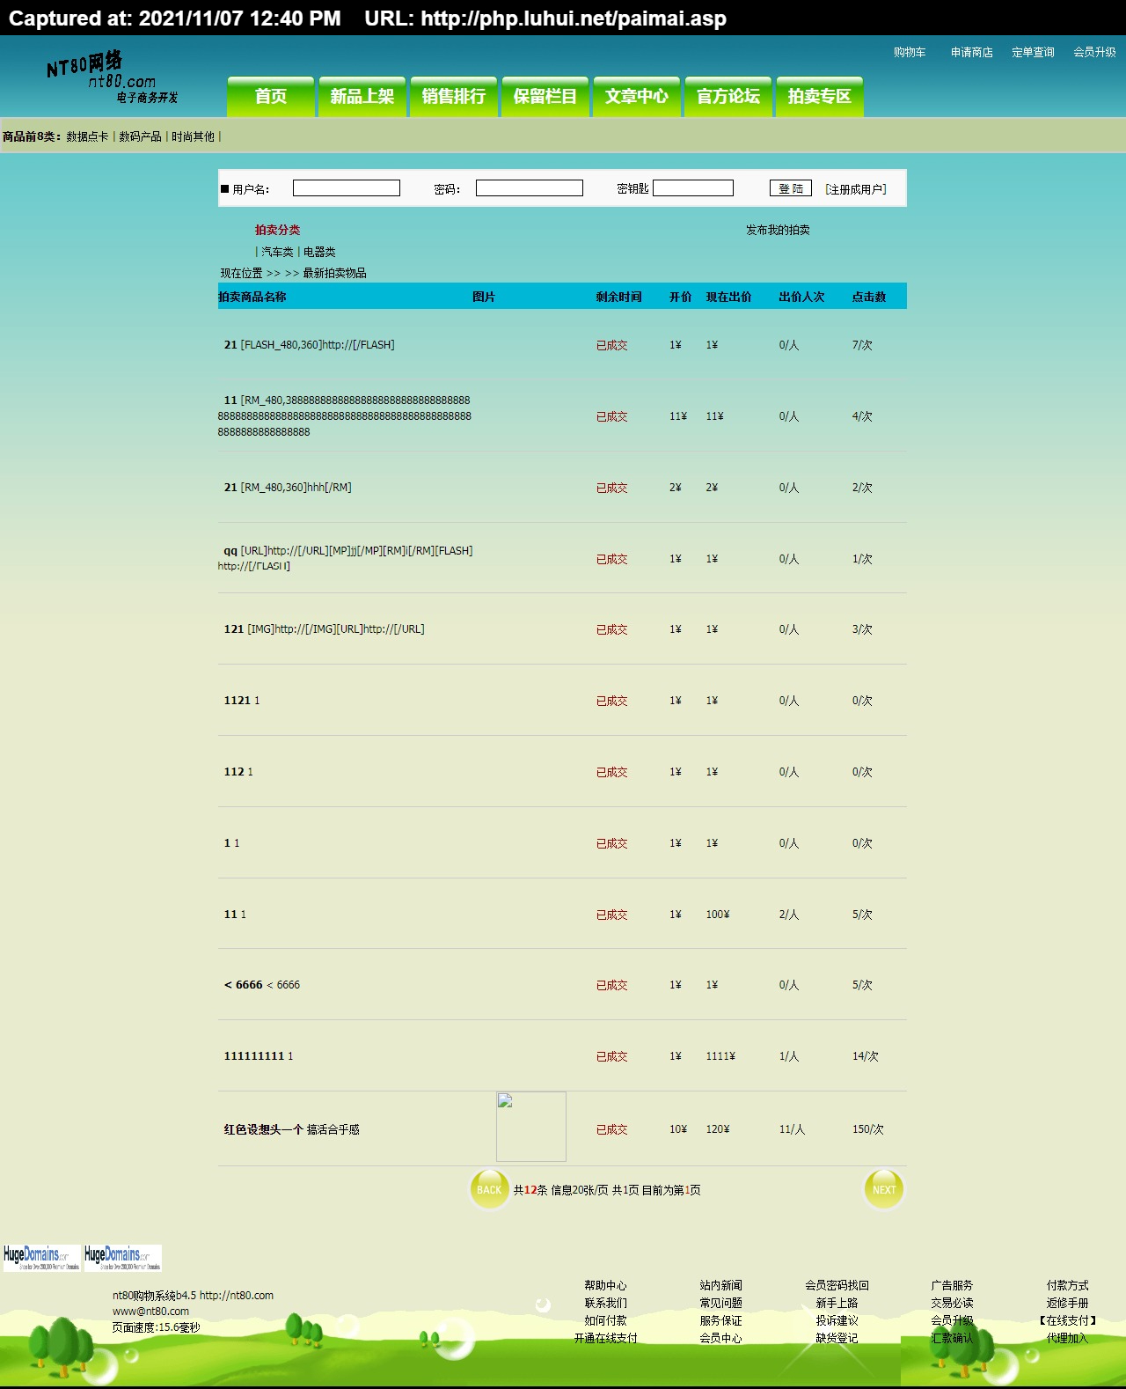The height and width of the screenshot is (1389, 1126).
Task: Open the 保留栏目 navigation tab
Action: pyautogui.click(x=545, y=97)
